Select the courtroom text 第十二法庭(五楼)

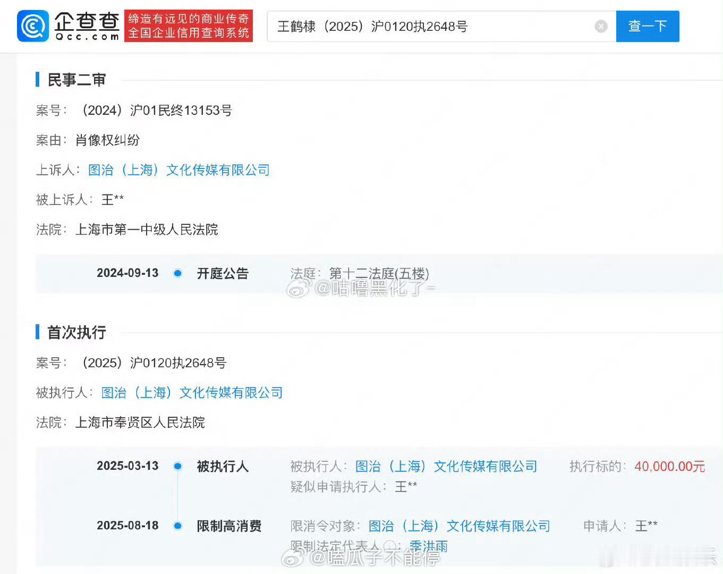coord(379,274)
